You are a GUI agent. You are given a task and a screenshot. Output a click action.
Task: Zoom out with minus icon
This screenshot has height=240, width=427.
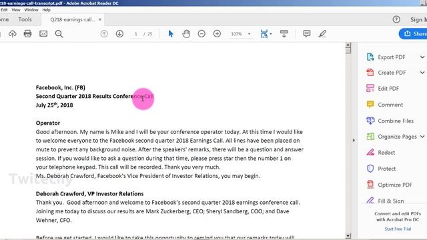(201, 34)
